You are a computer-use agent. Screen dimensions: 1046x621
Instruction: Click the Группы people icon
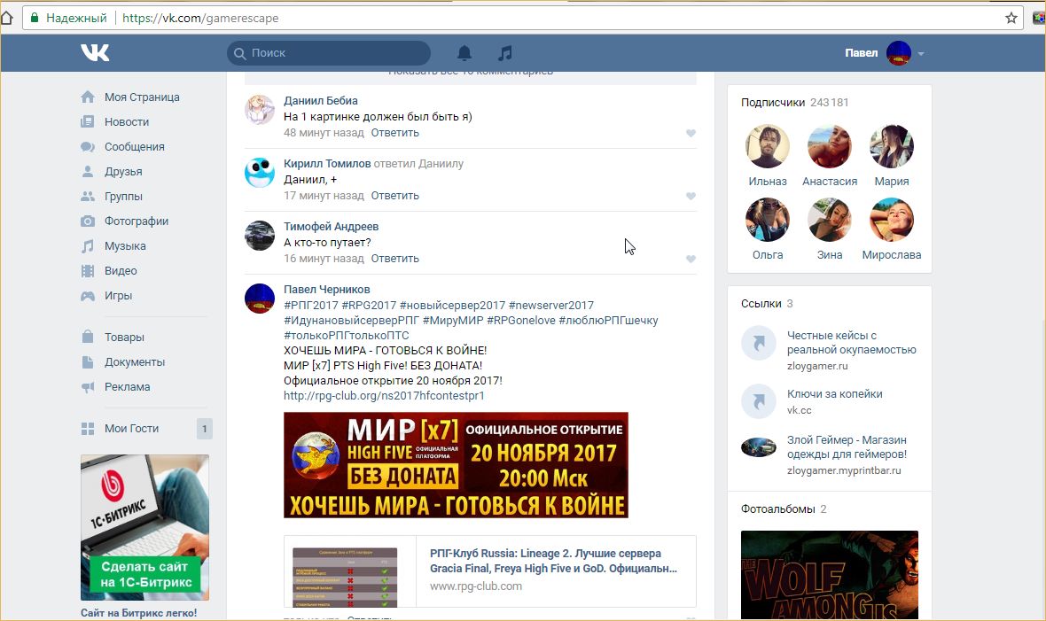coord(88,196)
